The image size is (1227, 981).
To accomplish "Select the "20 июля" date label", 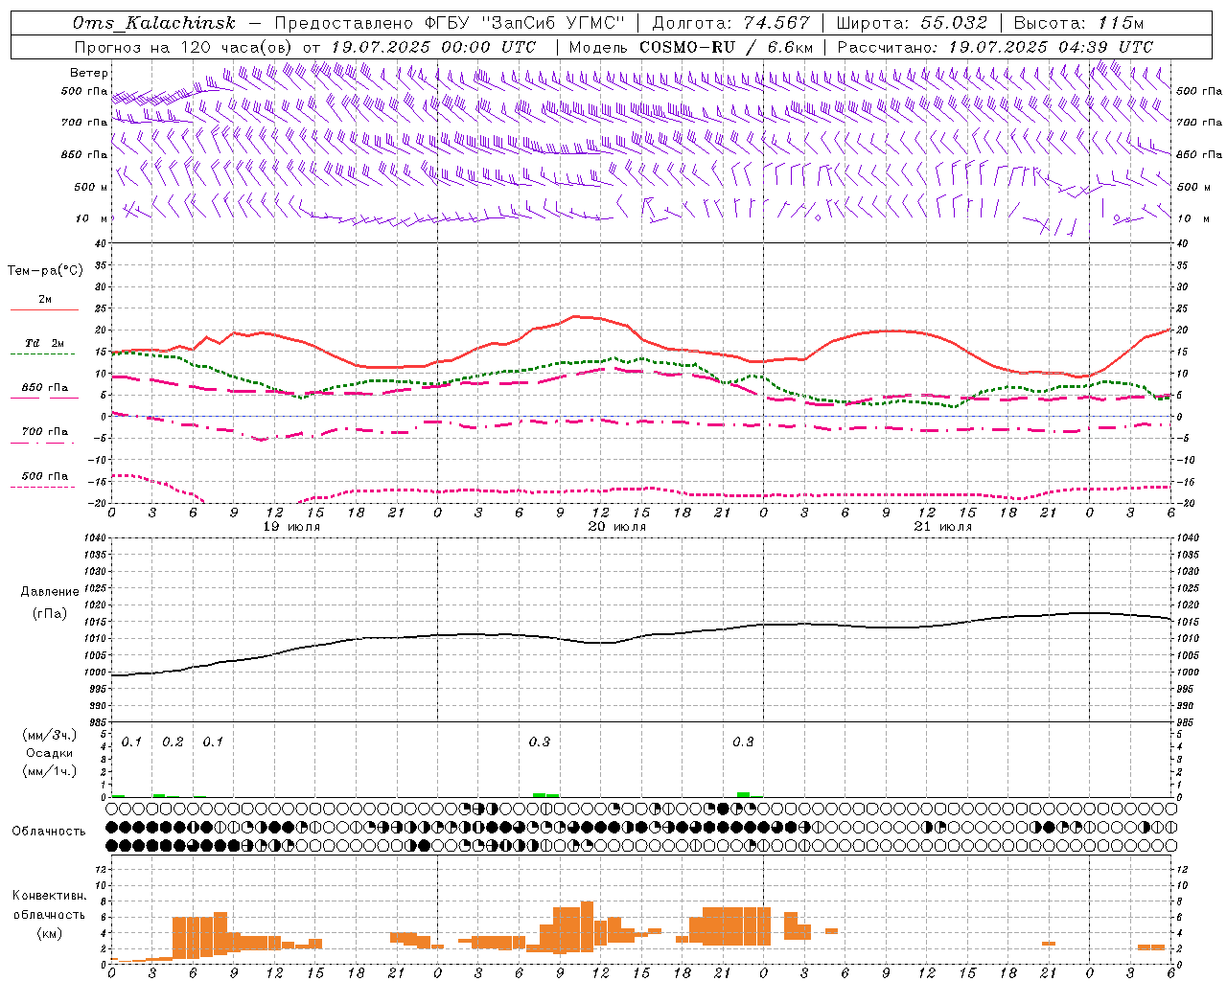I will click(617, 527).
